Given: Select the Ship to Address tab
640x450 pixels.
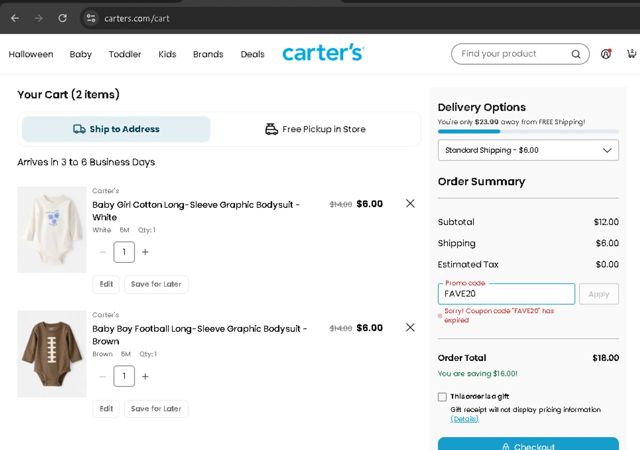Looking at the screenshot, I should point(116,129).
